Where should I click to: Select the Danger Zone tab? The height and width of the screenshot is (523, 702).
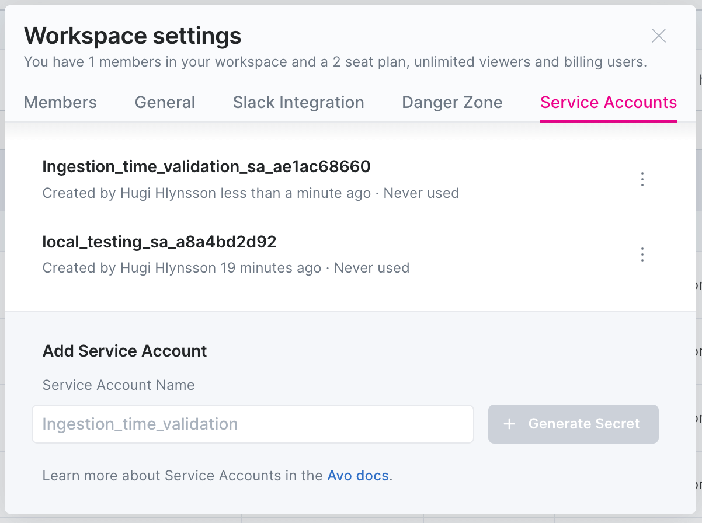click(x=452, y=103)
